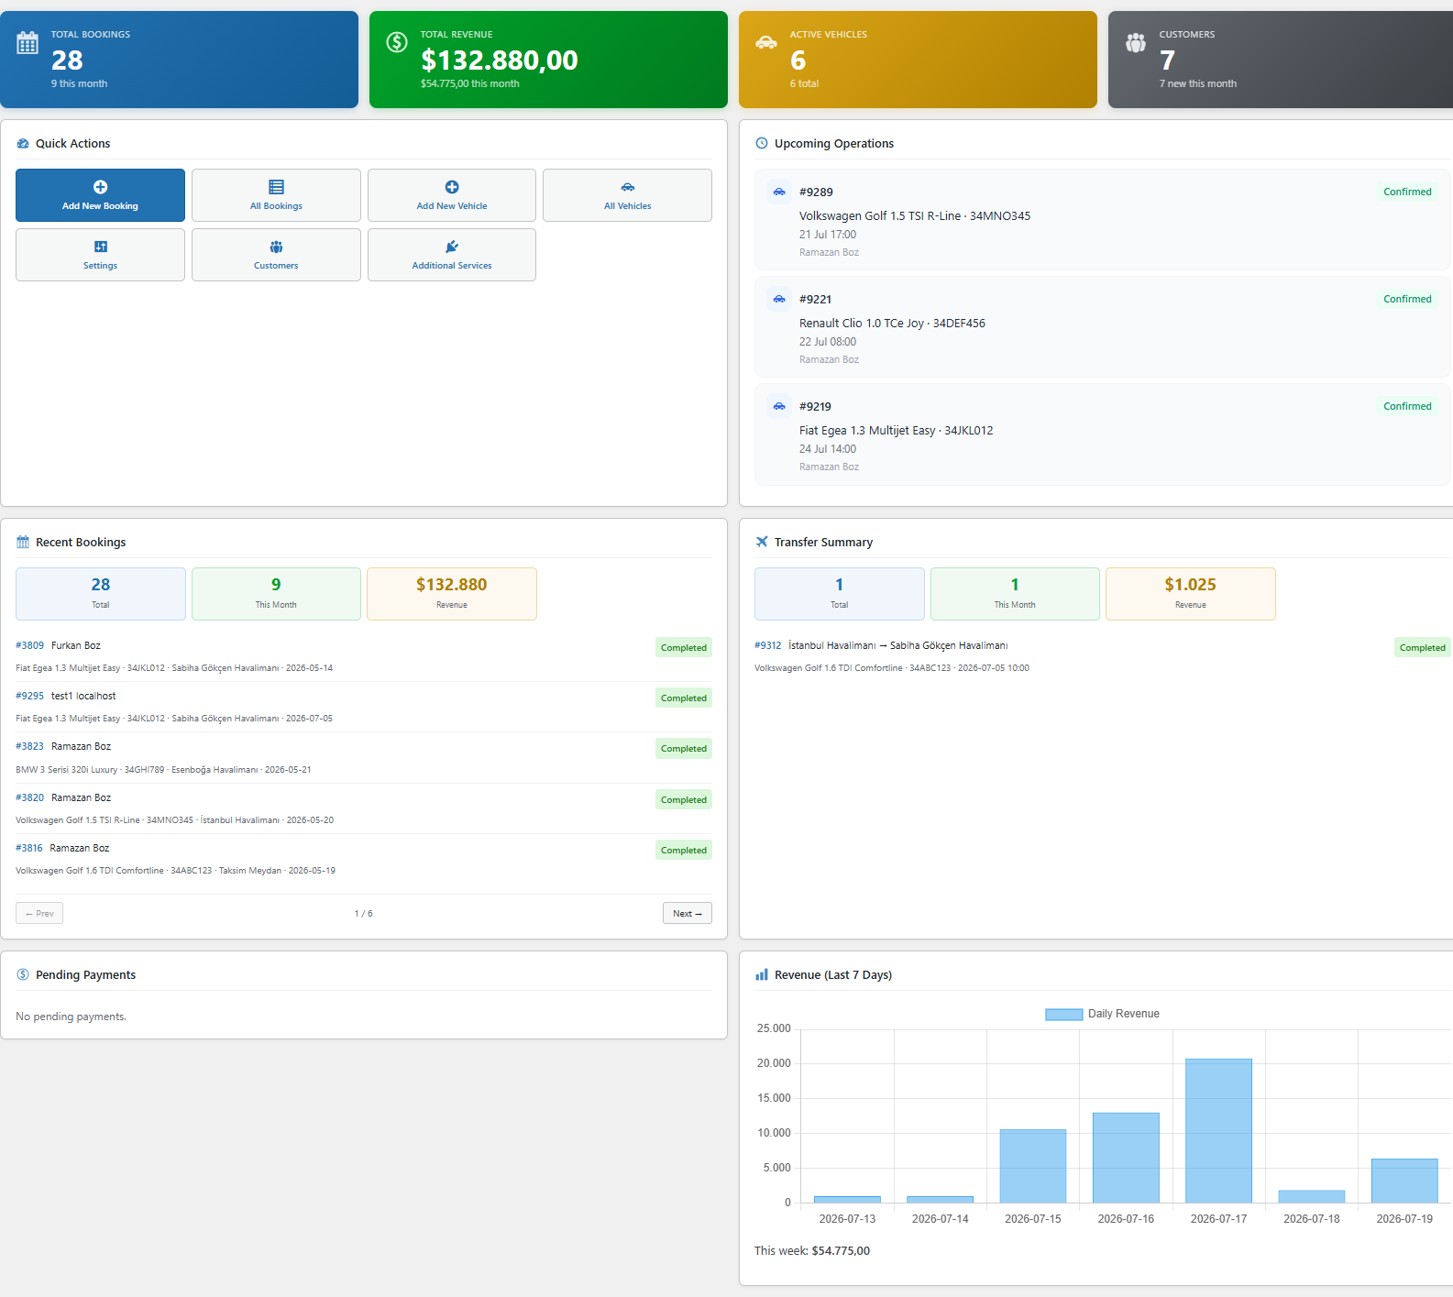The width and height of the screenshot is (1453, 1297).
Task: Click the car icon in All Vehicles
Action: [x=628, y=187]
